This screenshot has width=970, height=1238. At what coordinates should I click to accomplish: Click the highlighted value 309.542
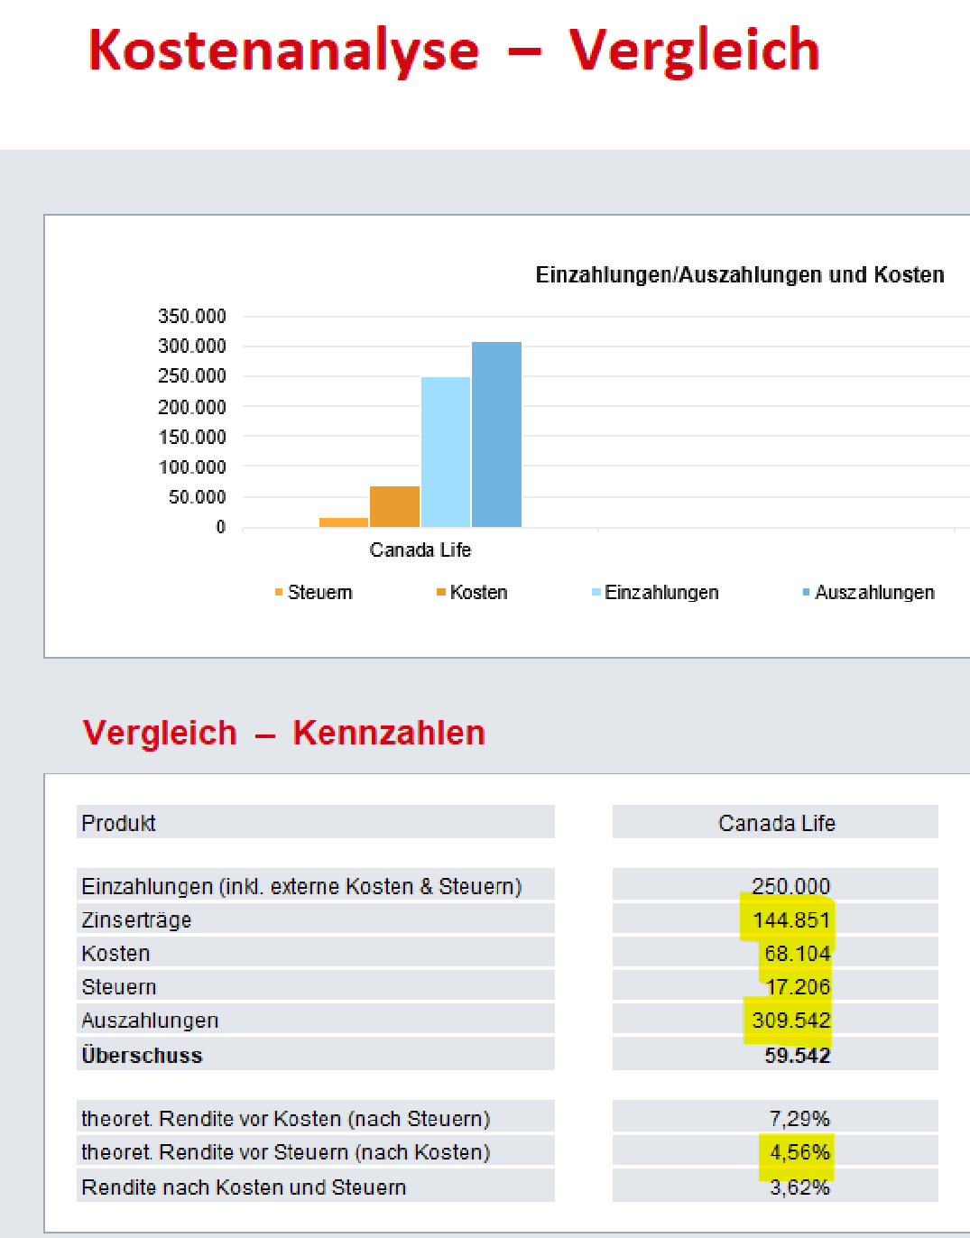click(x=790, y=1020)
